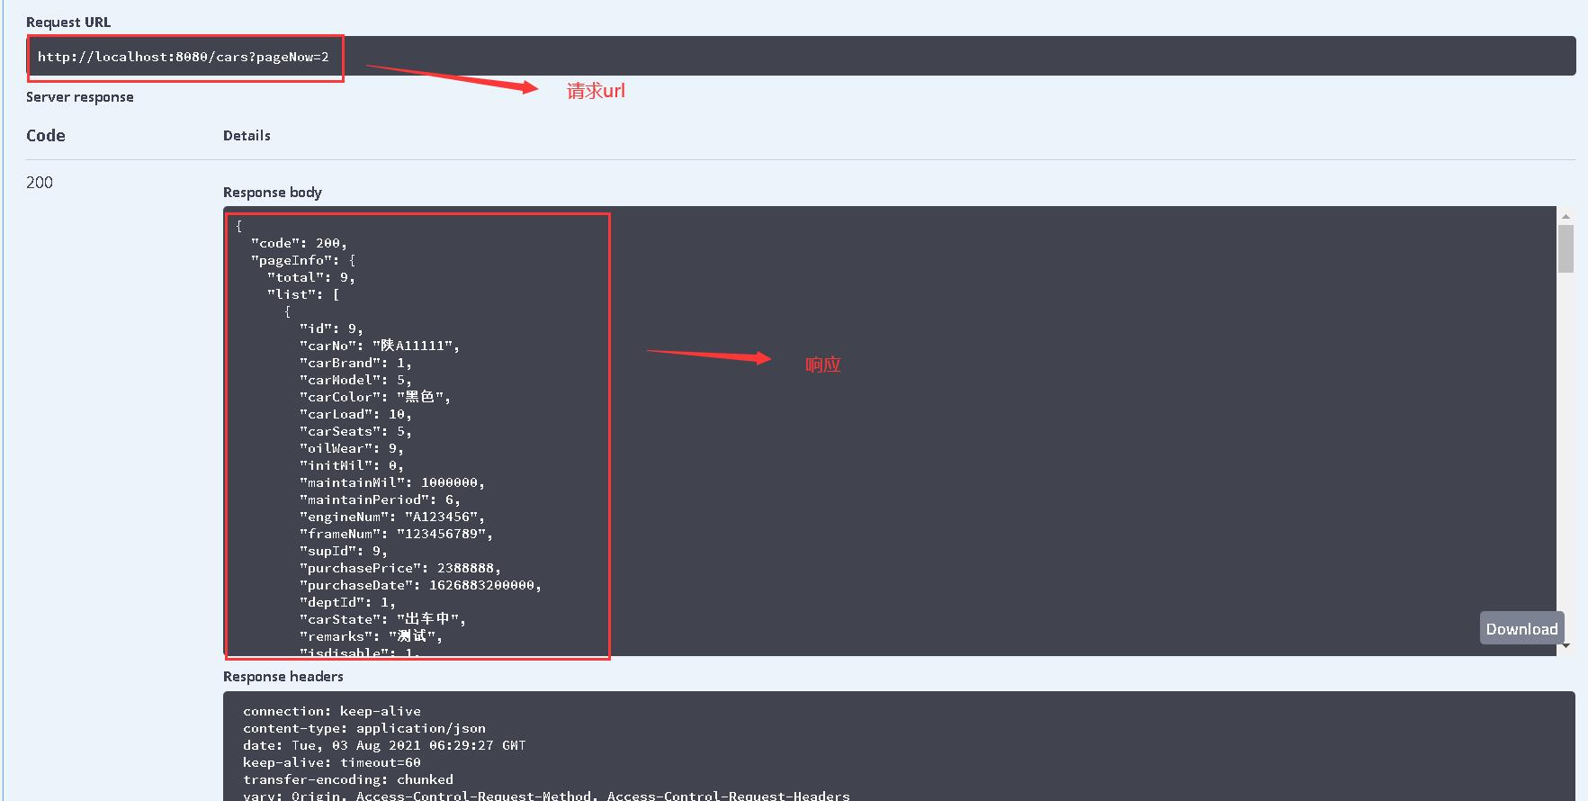This screenshot has width=1588, height=801.
Task: Click the "remarks": "测试" line
Action: pos(372,636)
